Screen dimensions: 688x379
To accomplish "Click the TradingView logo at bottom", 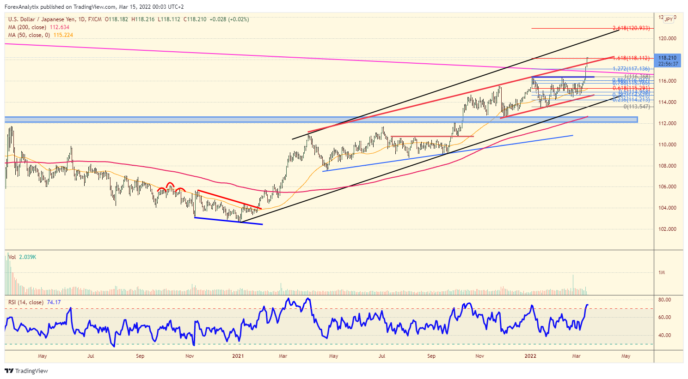I will pyautogui.click(x=26, y=371).
